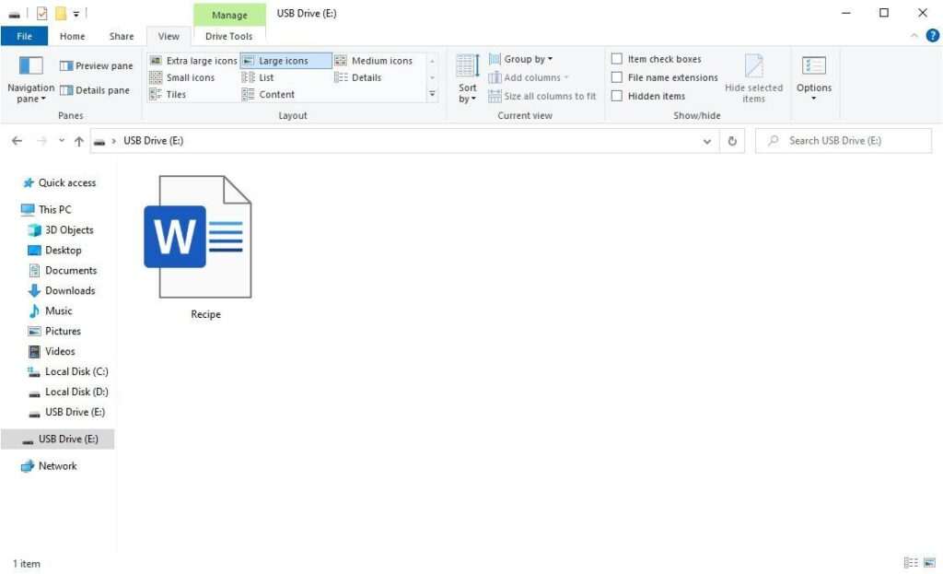This screenshot has height=574, width=943.
Task: Enable File name extensions
Action: coord(616,77)
